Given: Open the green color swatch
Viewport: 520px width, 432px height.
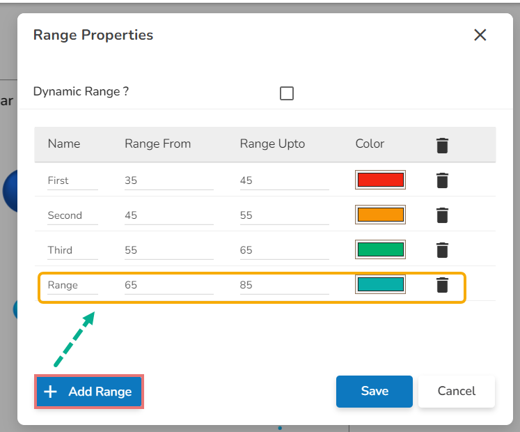Looking at the screenshot, I should click(x=380, y=249).
